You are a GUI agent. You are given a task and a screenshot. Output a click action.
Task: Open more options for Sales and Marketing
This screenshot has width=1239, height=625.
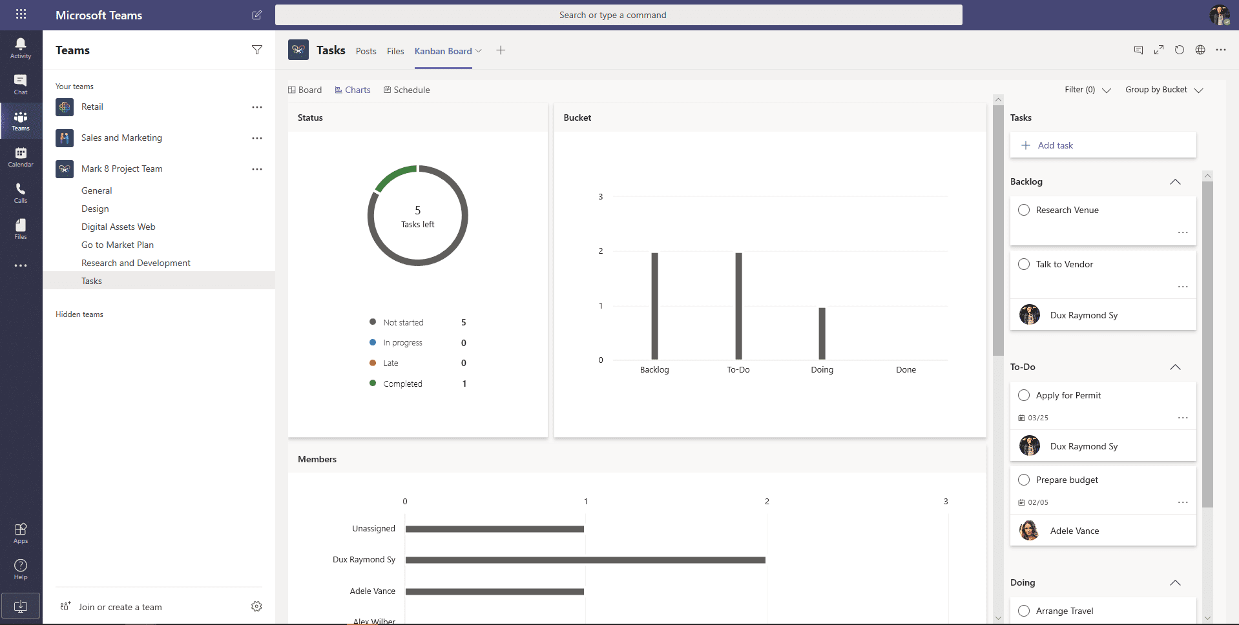point(257,138)
